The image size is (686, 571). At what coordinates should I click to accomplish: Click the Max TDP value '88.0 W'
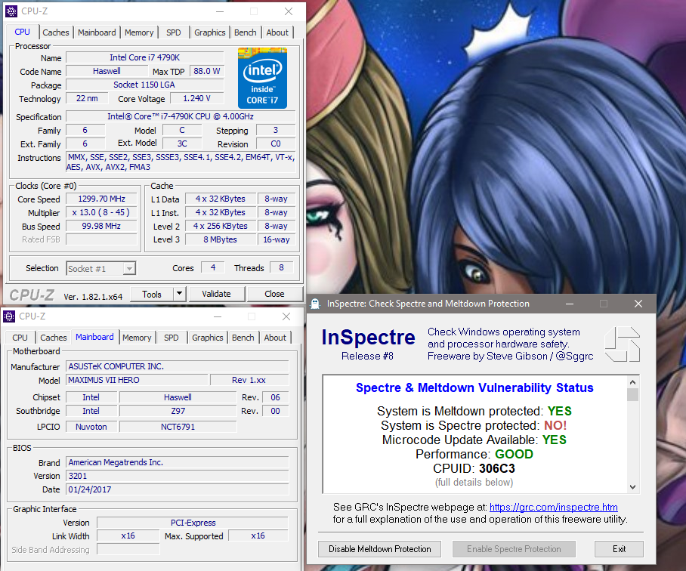[x=206, y=71]
